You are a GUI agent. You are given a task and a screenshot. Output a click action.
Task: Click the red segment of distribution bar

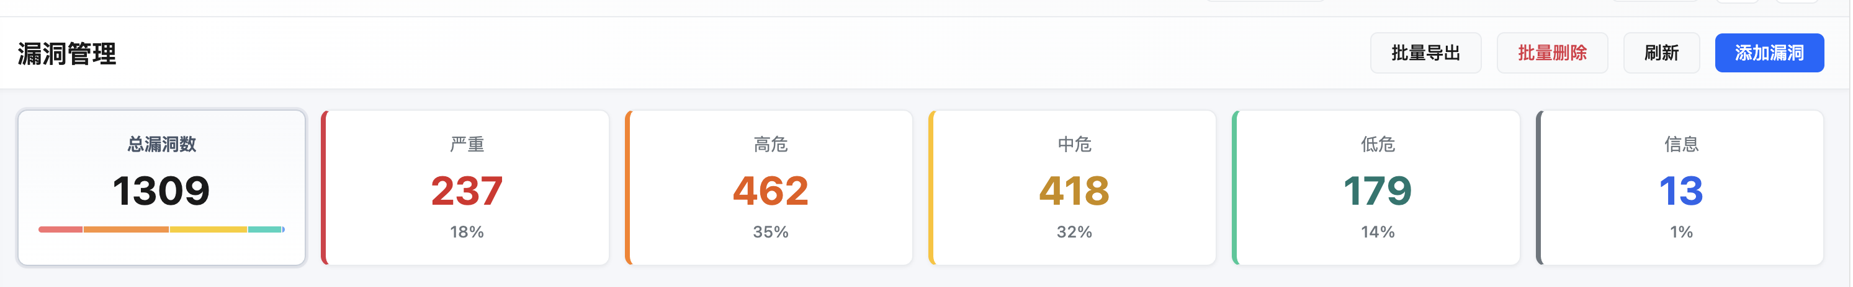click(x=60, y=229)
